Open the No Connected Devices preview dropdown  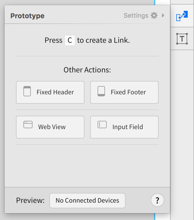tap(87, 201)
